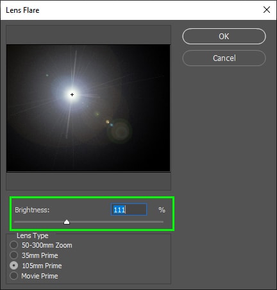
Task: Click the Brightness slider thumb
Action: click(67, 222)
